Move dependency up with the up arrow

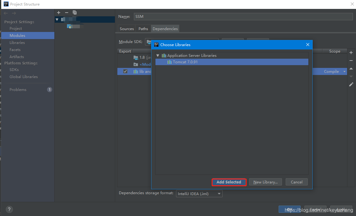351,69
